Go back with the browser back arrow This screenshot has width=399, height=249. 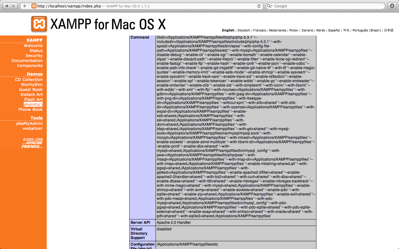[x=7, y=6]
